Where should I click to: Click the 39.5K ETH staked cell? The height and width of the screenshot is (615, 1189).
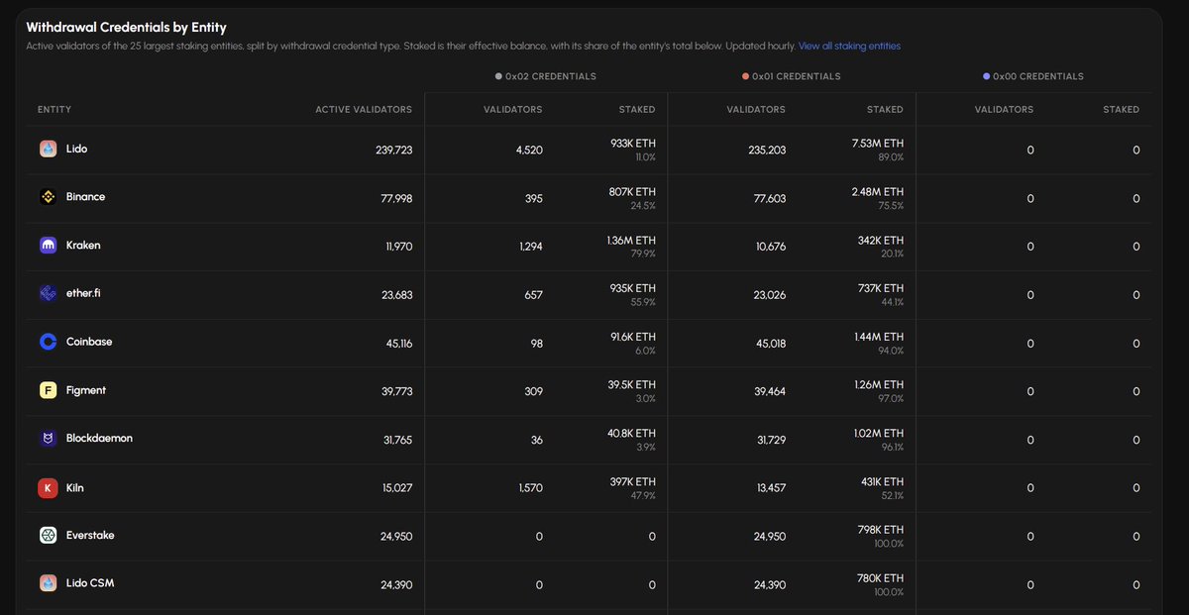[x=632, y=385]
